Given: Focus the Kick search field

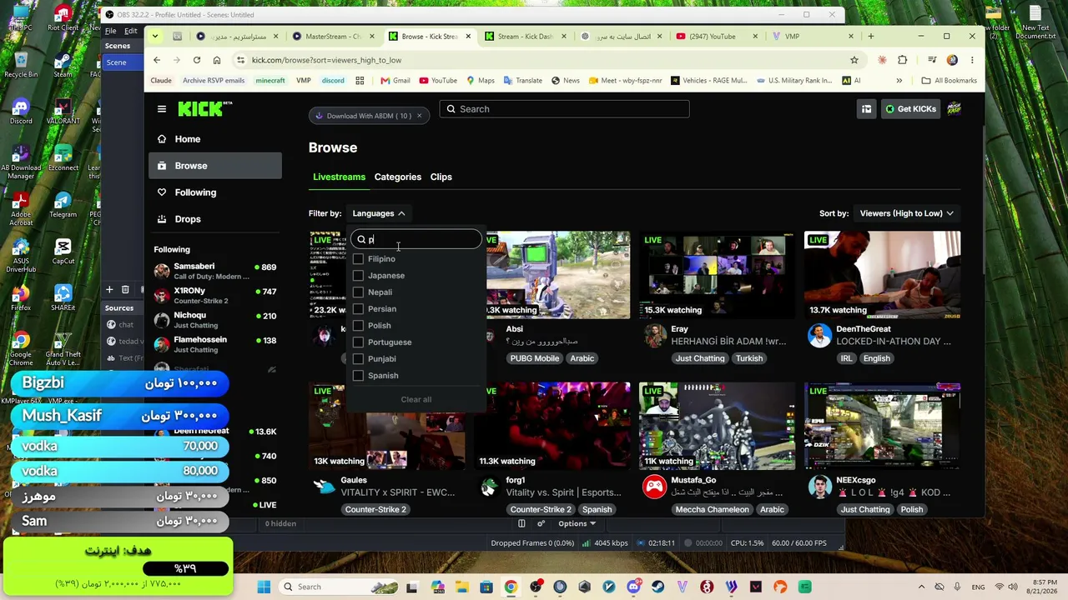Looking at the screenshot, I should point(565,109).
